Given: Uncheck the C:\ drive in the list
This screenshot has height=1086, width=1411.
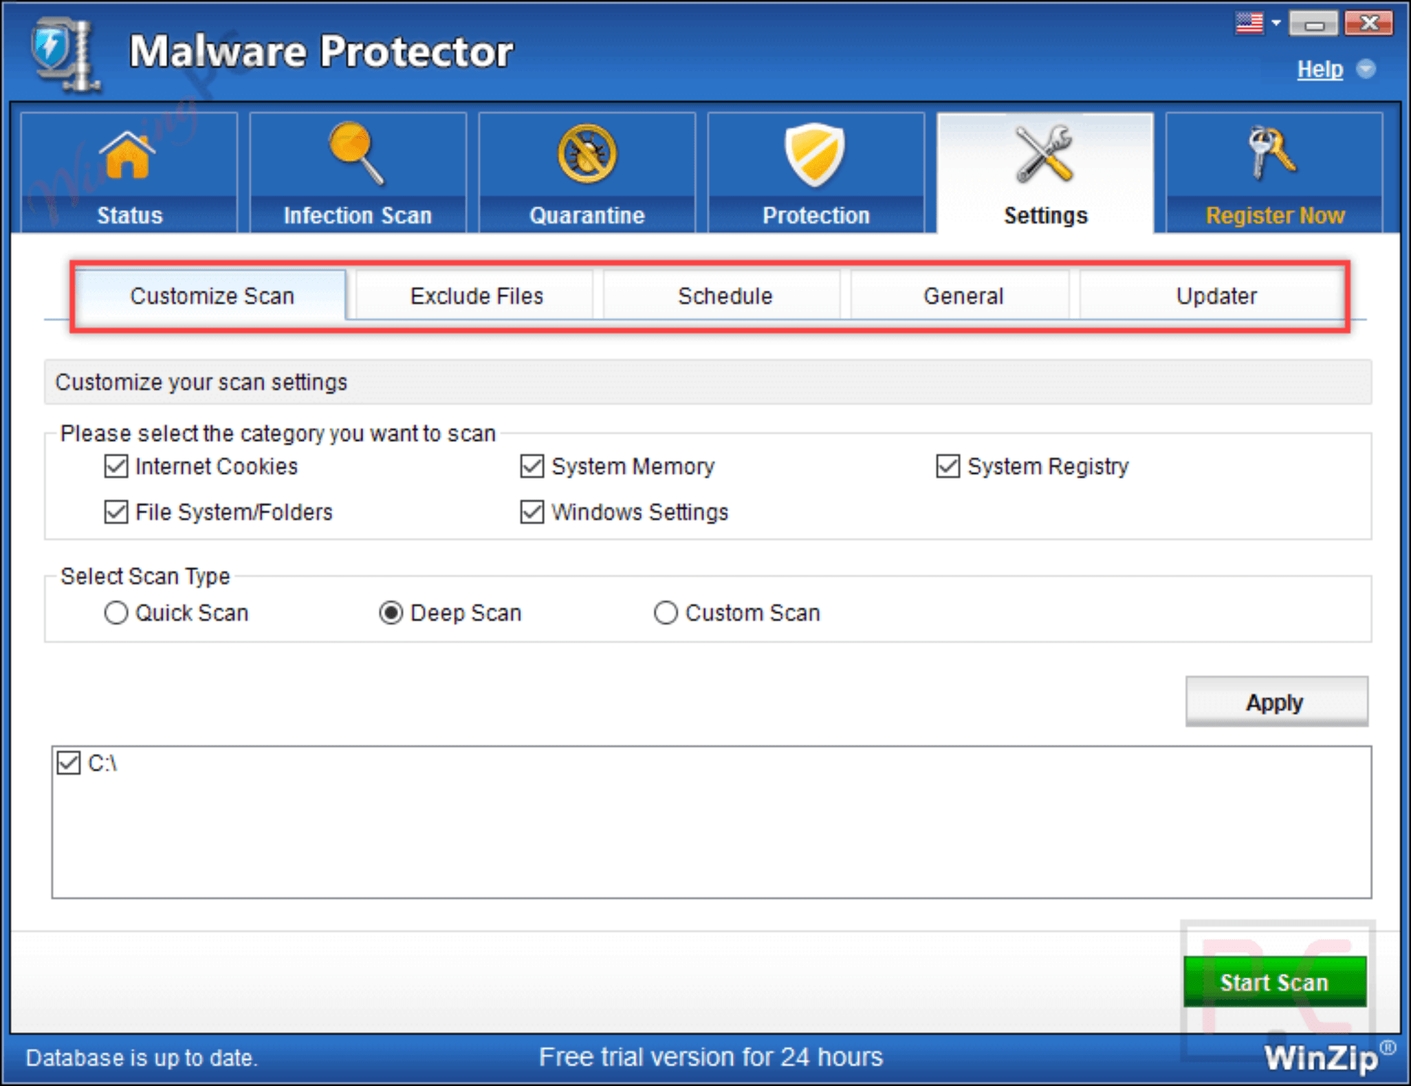Looking at the screenshot, I should pos(68,763).
